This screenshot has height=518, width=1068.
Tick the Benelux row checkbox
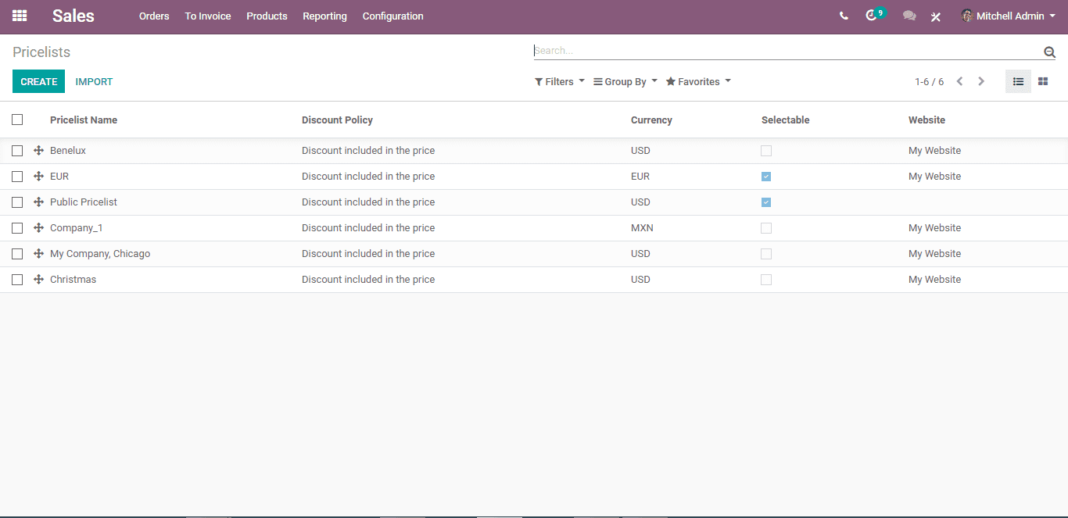tap(17, 151)
